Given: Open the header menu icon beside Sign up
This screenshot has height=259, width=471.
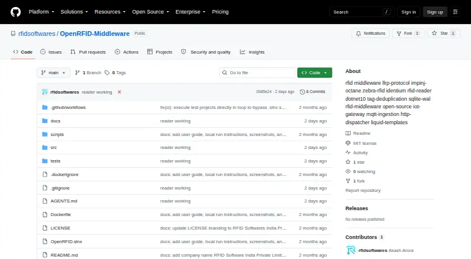Looking at the screenshot, I should (455, 12).
